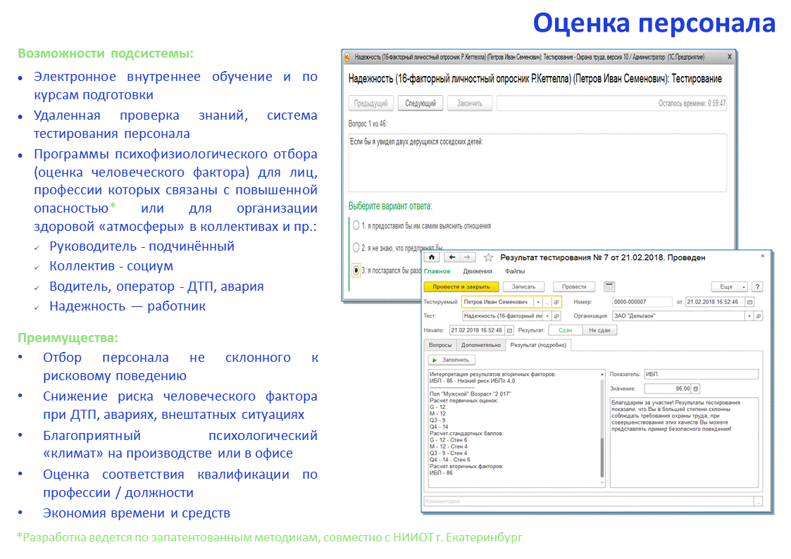The width and height of the screenshot is (791, 559).
Task: Add result document to favorites with star
Action: point(488,258)
